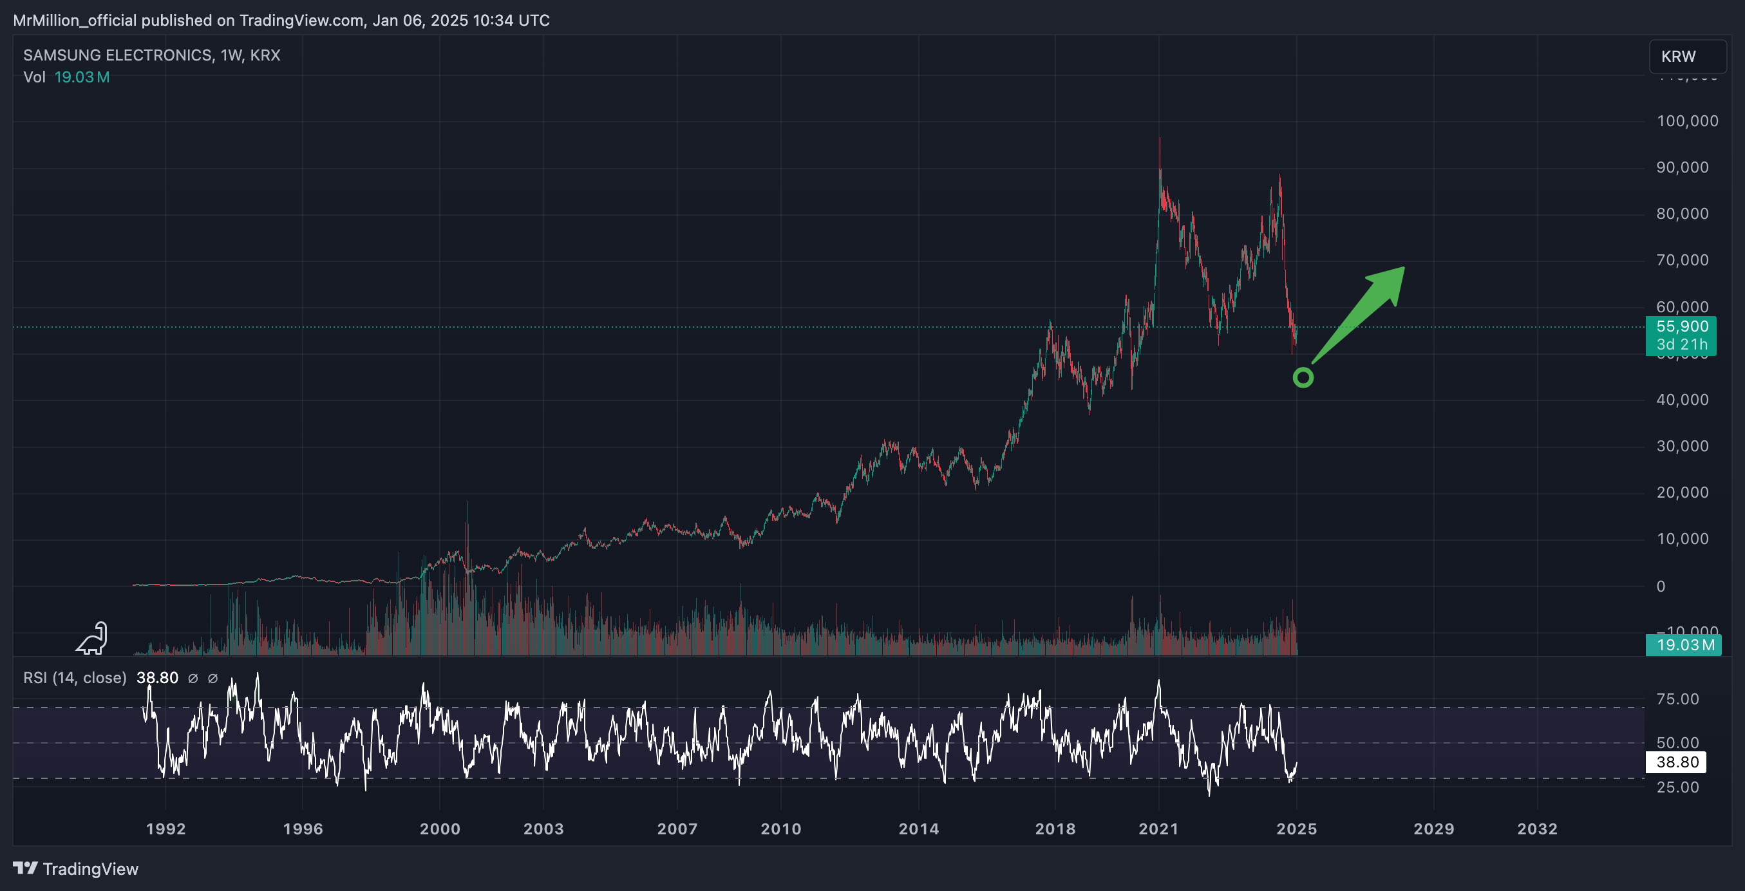Click the 40,000 price axis label

tap(1683, 399)
